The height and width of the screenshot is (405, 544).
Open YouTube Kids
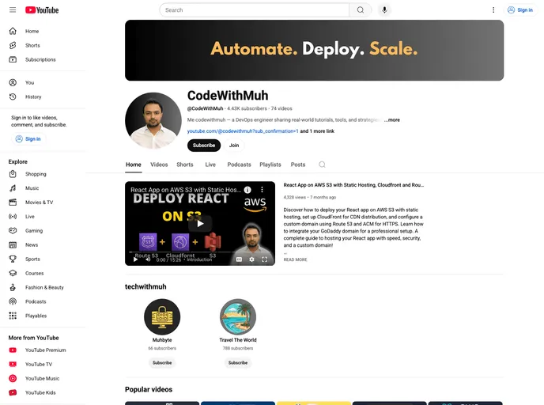point(43,393)
